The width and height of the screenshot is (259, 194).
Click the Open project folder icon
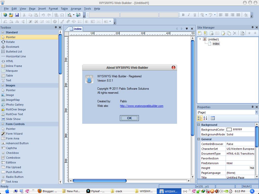click(x=11, y=15)
